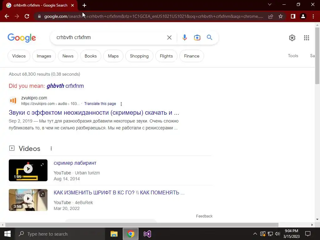The image size is (320, 240).
Task: Click into the Google search box
Action: click(110, 37)
